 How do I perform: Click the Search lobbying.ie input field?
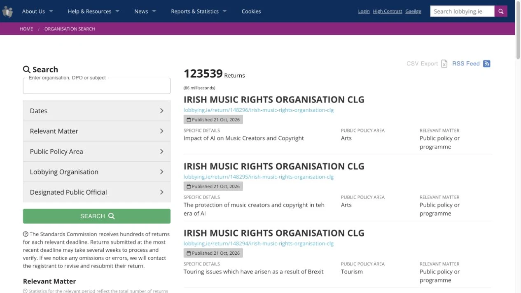[x=462, y=12]
